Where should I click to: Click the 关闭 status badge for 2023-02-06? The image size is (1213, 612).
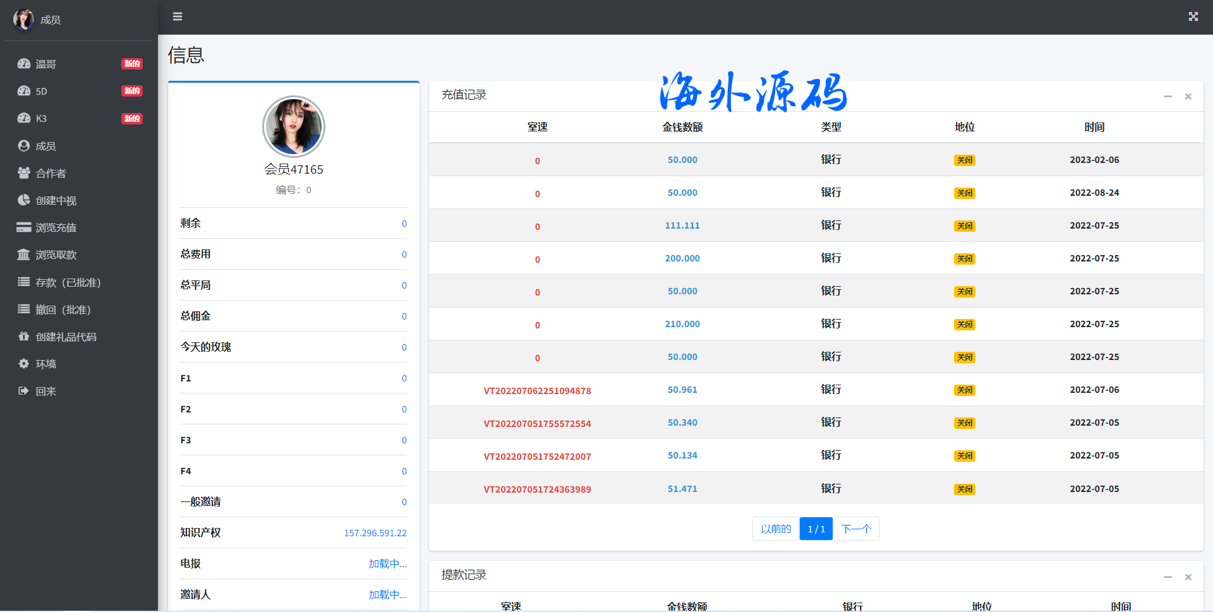click(x=964, y=160)
